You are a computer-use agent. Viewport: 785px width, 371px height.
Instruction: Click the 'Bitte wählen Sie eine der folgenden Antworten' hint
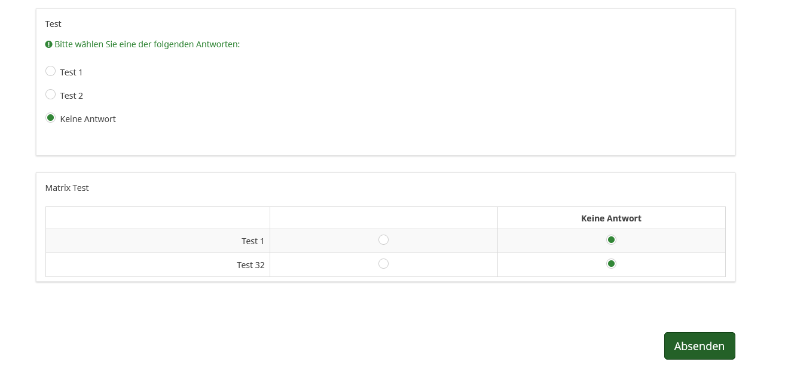147,44
